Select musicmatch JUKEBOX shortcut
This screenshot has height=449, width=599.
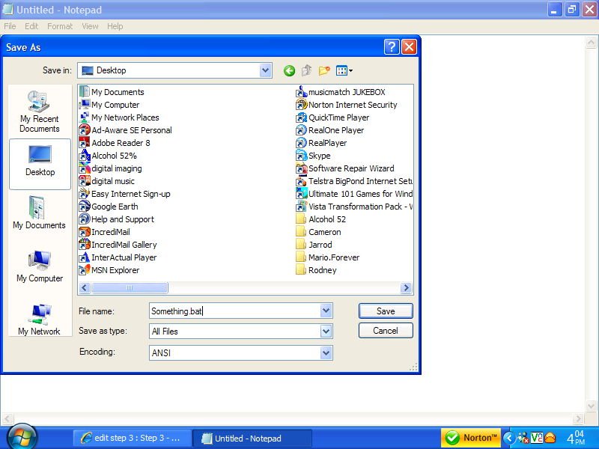pyautogui.click(x=341, y=92)
